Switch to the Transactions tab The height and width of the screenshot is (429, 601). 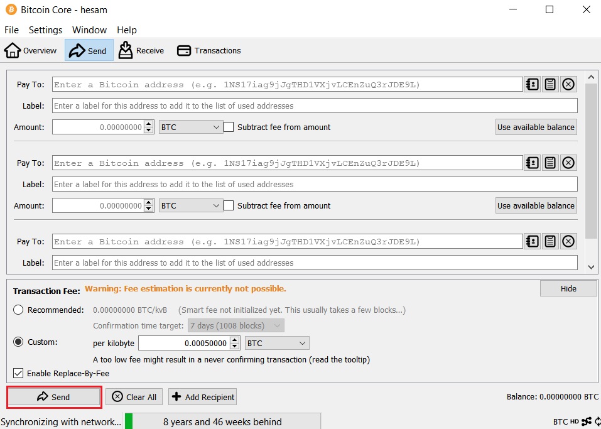pyautogui.click(x=209, y=50)
